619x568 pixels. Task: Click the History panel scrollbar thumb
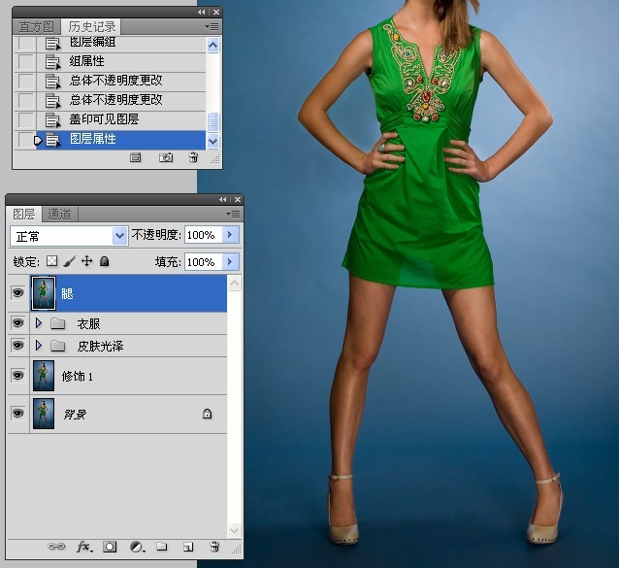coord(212,122)
